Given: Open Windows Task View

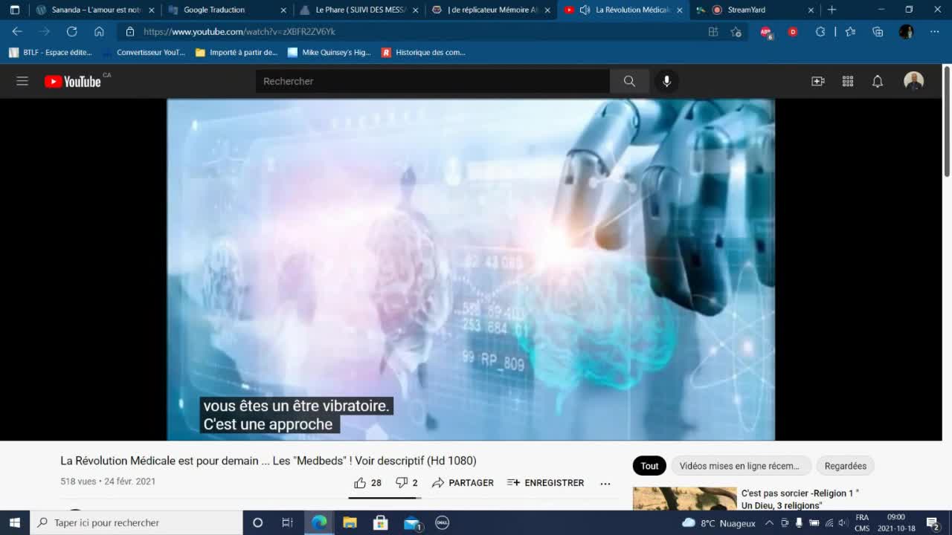Looking at the screenshot, I should 287,522.
